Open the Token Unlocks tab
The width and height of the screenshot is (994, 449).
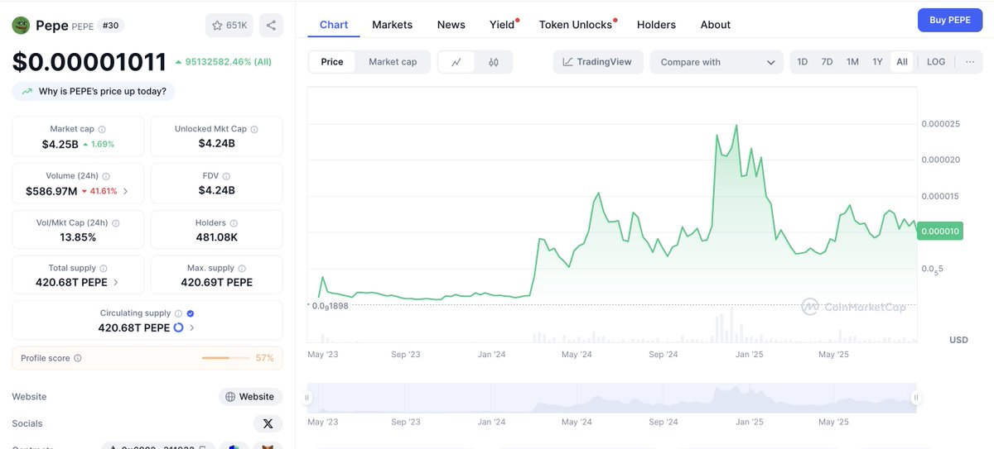[576, 25]
